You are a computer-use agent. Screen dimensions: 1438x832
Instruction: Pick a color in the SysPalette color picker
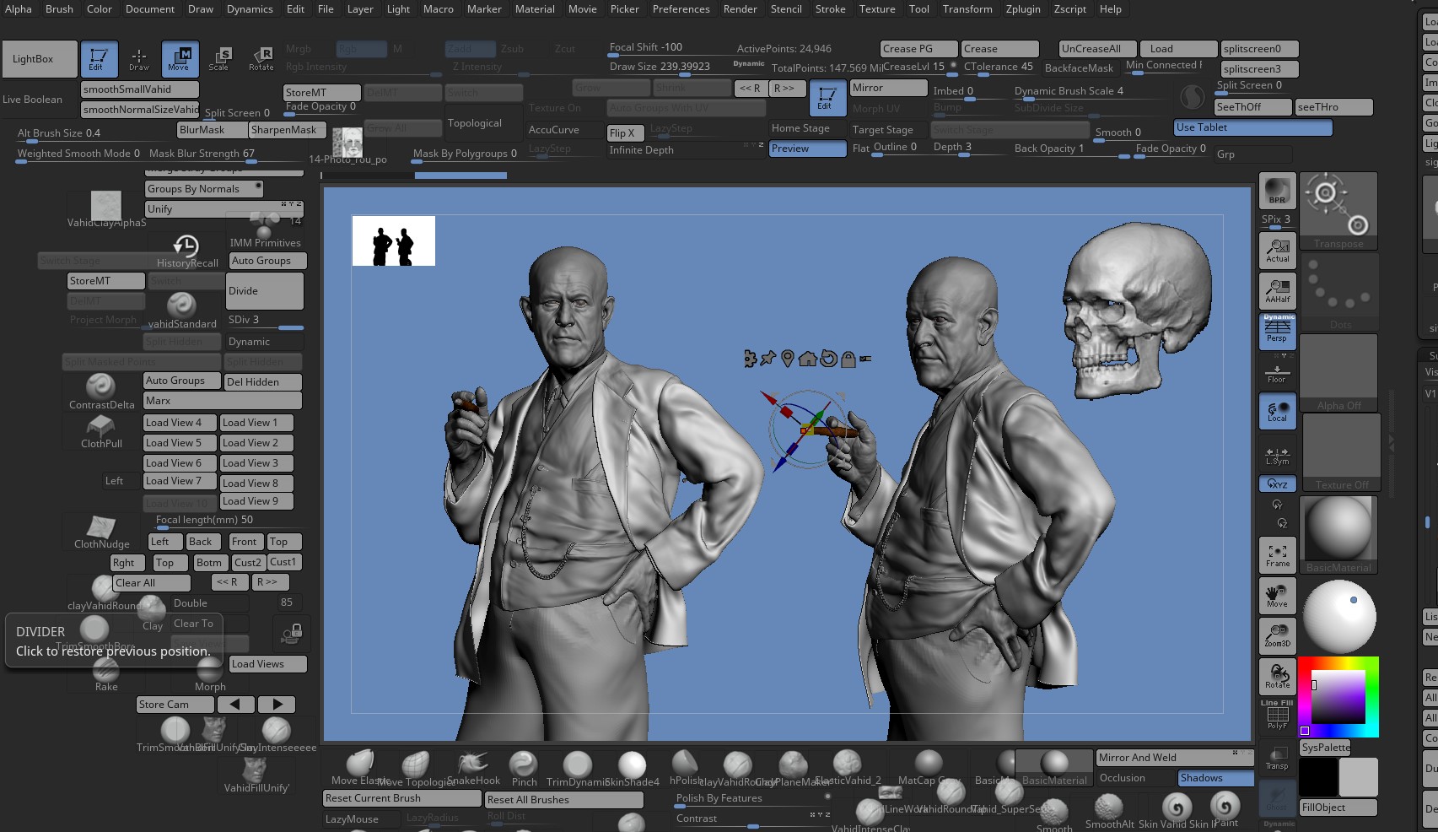[1339, 698]
